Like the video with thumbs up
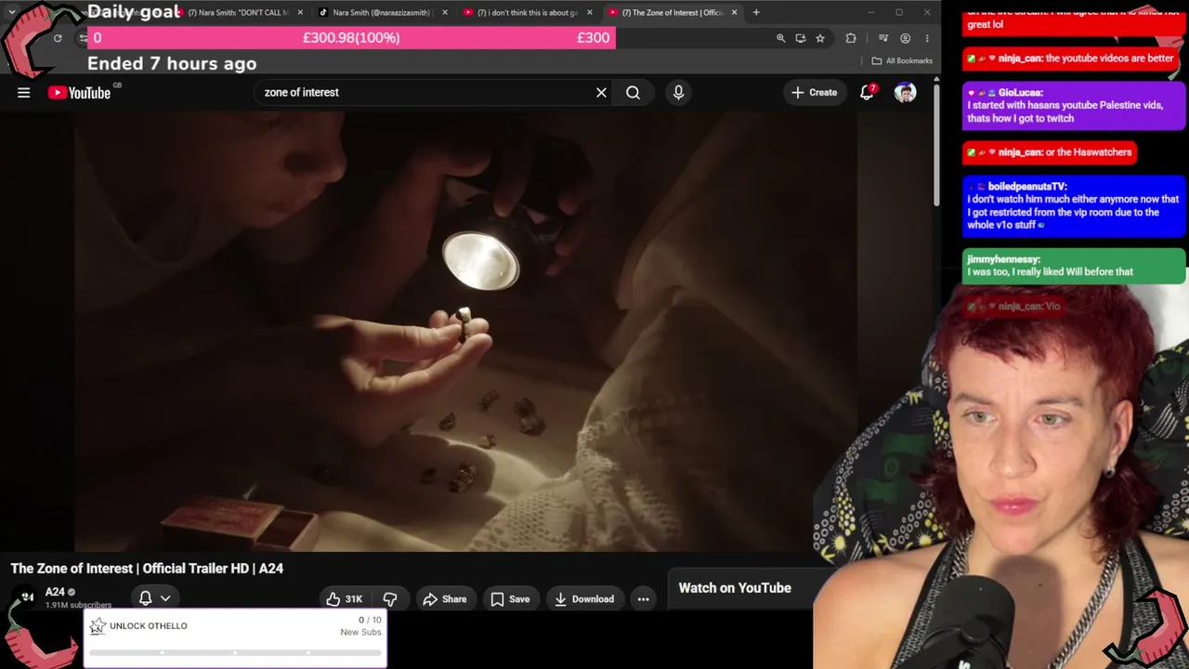 coord(343,599)
